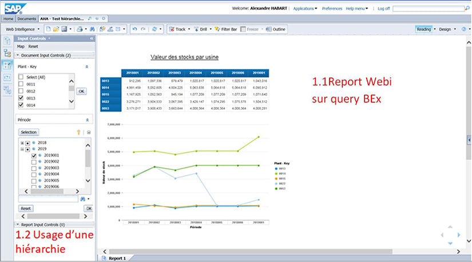Click the Refresh icon in toolbar
This screenshot has width=472, height=262.
click(x=154, y=29)
